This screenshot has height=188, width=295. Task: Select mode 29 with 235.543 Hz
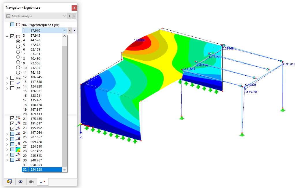[42, 156]
